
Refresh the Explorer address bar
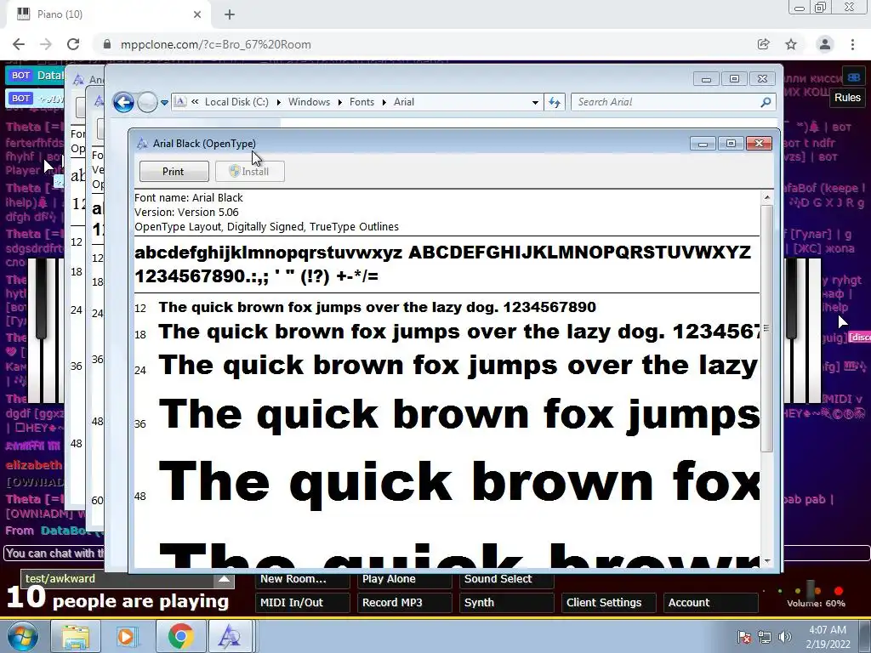(x=555, y=102)
